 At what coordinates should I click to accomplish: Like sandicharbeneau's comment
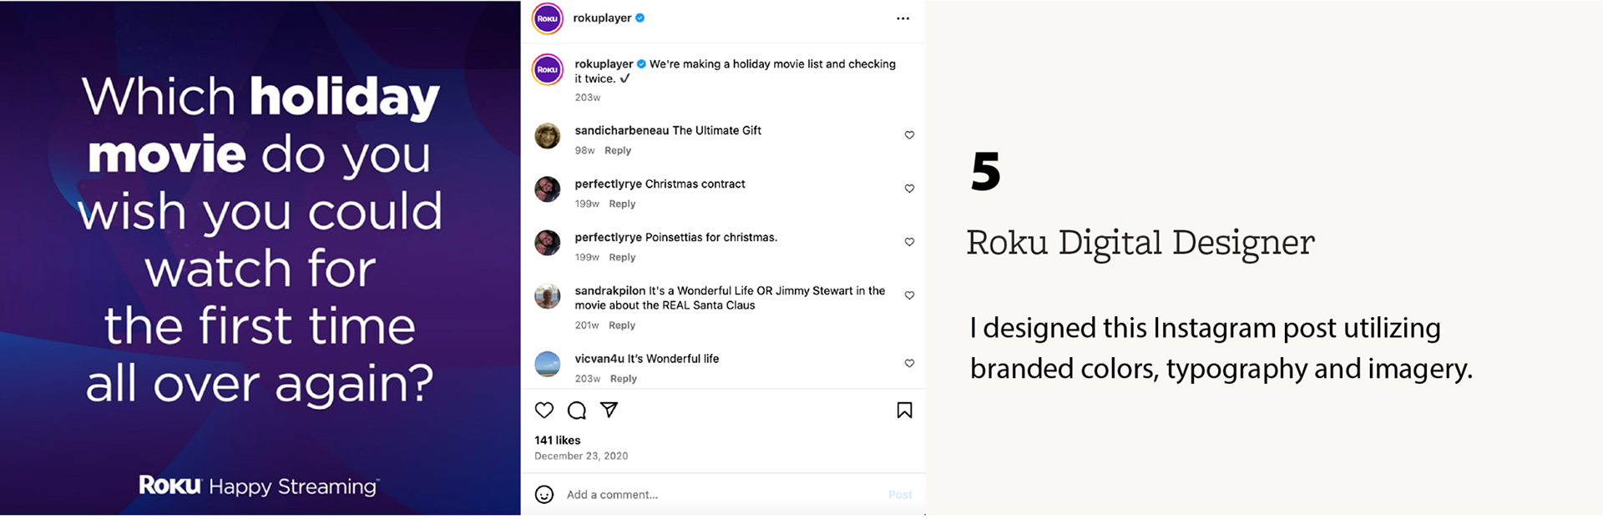909,135
